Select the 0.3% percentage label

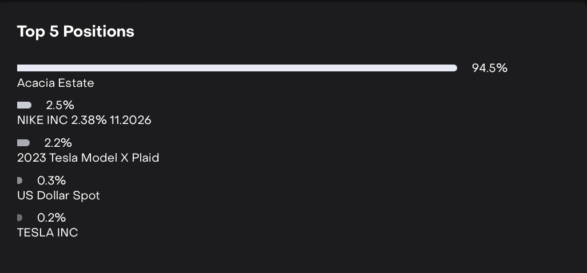click(x=51, y=180)
